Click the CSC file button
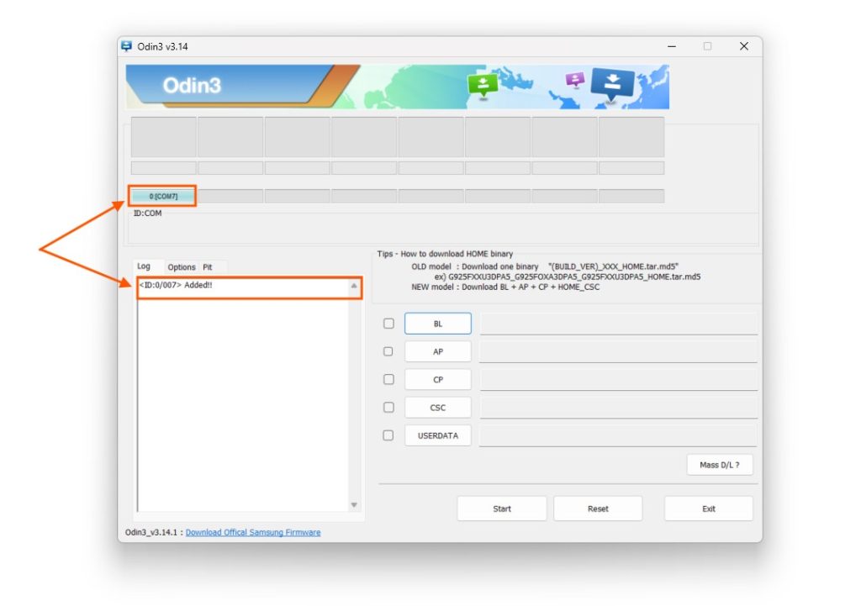The width and height of the screenshot is (861, 606). click(x=437, y=408)
